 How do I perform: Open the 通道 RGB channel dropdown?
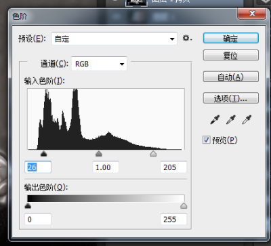pos(99,64)
